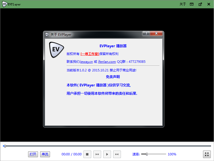
Task: Toggle fullscreen mode icon
Action: pos(207,154)
